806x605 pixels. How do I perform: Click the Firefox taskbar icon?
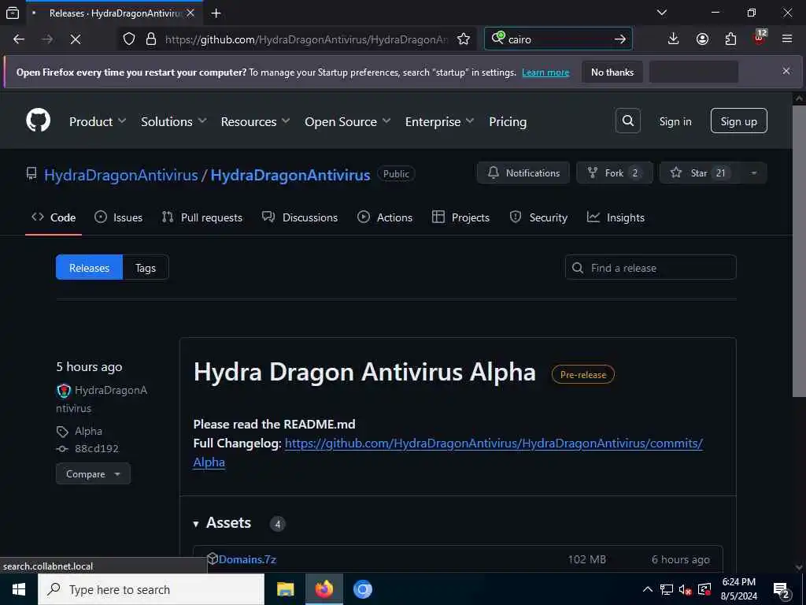324,589
